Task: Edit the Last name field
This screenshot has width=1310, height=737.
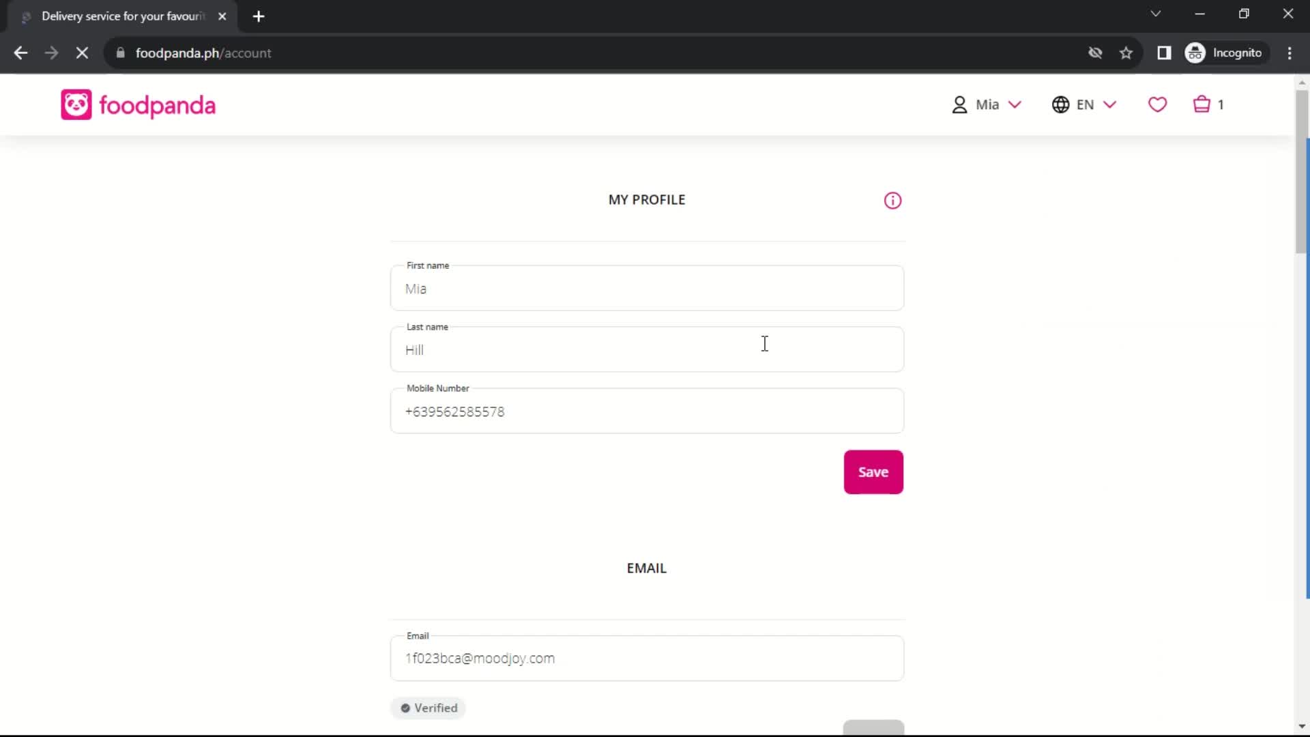Action: point(647,349)
